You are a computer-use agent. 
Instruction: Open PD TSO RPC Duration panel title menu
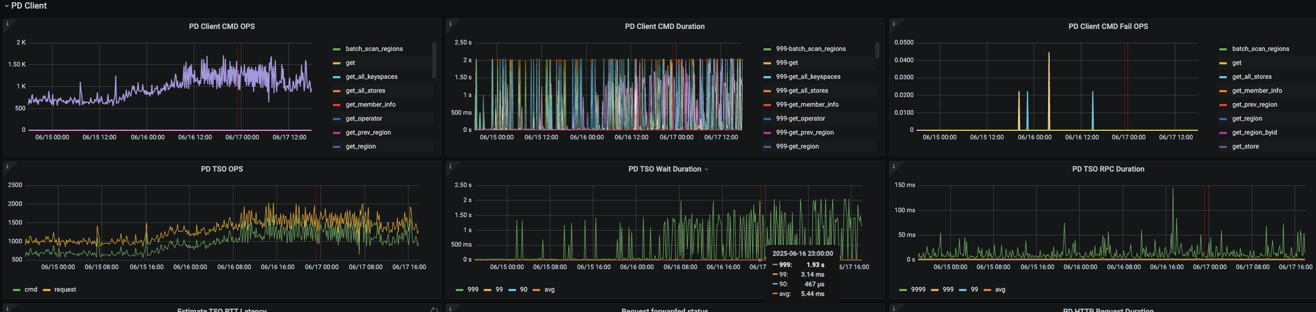point(1108,169)
